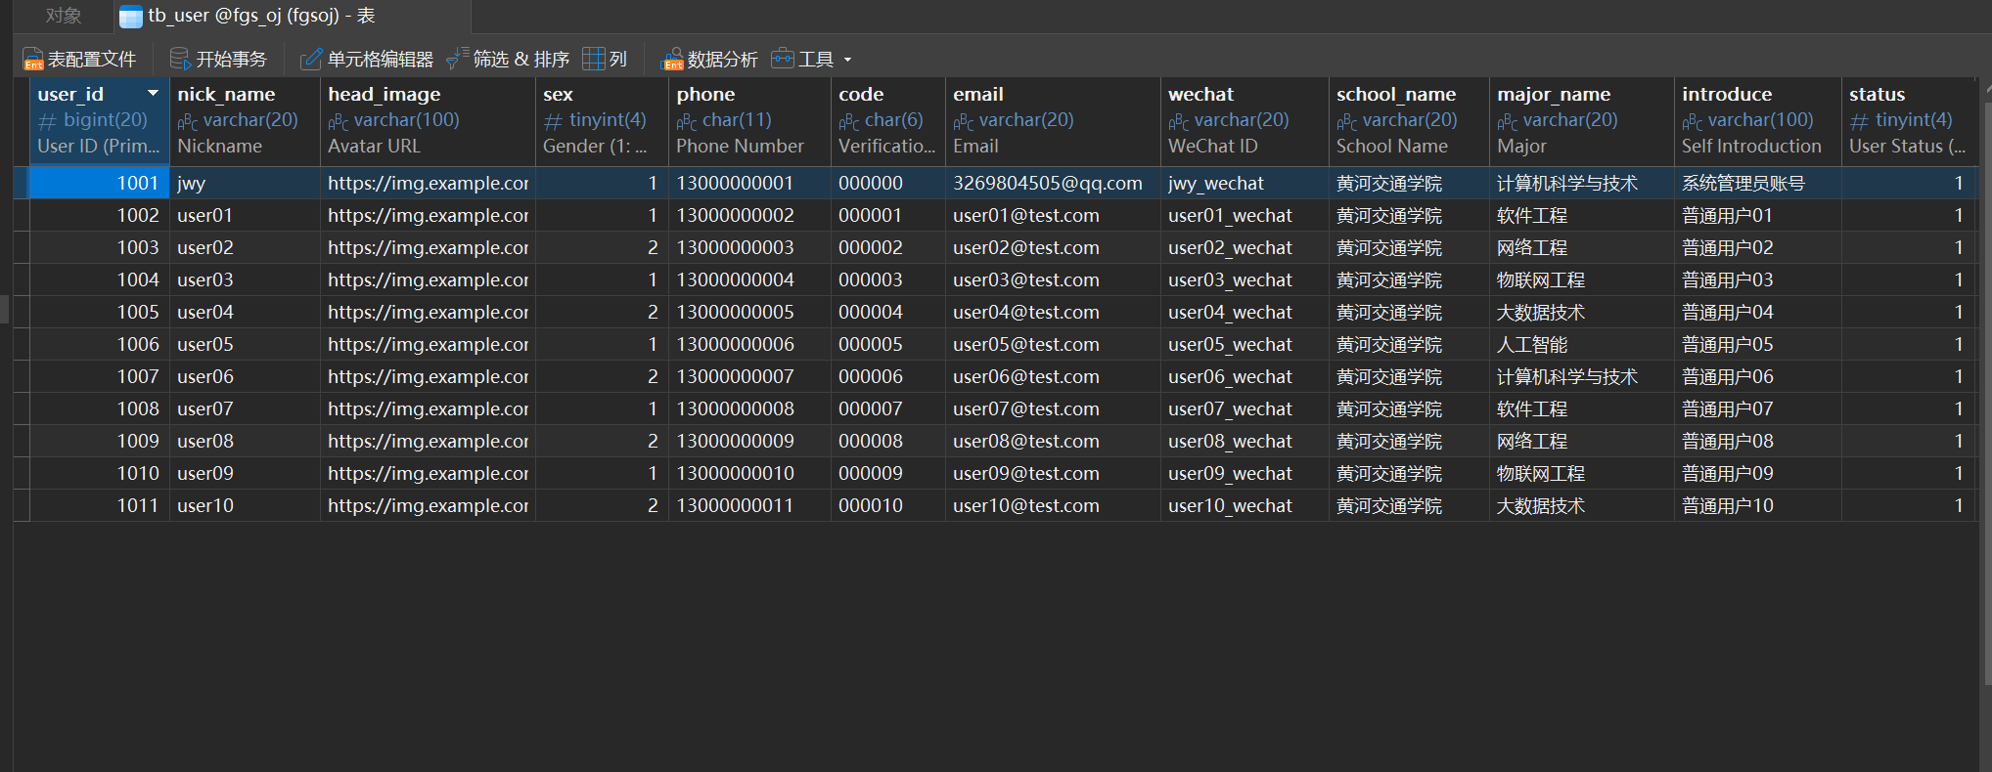Viewport: 1992px width, 772px height.
Task: Select the sex cell for user03
Action: pos(602,280)
